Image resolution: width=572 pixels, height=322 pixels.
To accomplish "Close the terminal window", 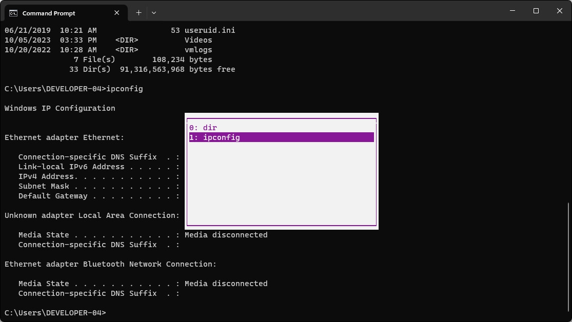I will (560, 11).
